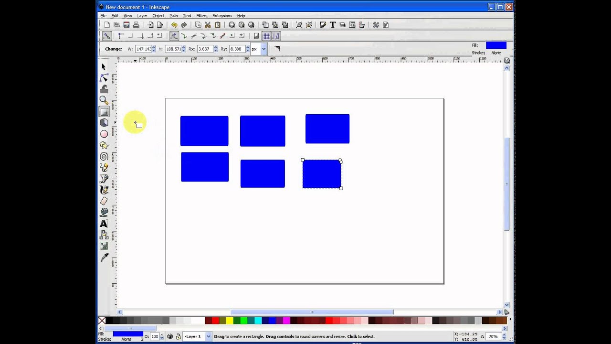This screenshot has height=344, width=611.
Task: Toggle the enable snapping button
Action: [106, 36]
